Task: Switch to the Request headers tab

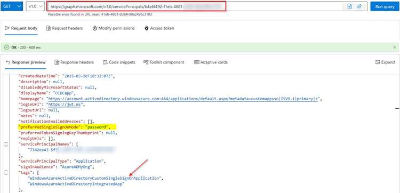Action: (65, 28)
